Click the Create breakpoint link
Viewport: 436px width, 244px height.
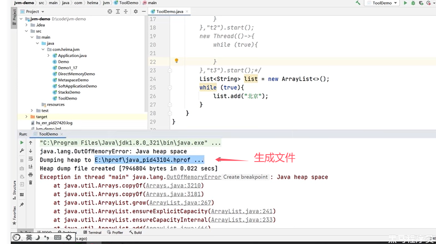tap(245, 177)
